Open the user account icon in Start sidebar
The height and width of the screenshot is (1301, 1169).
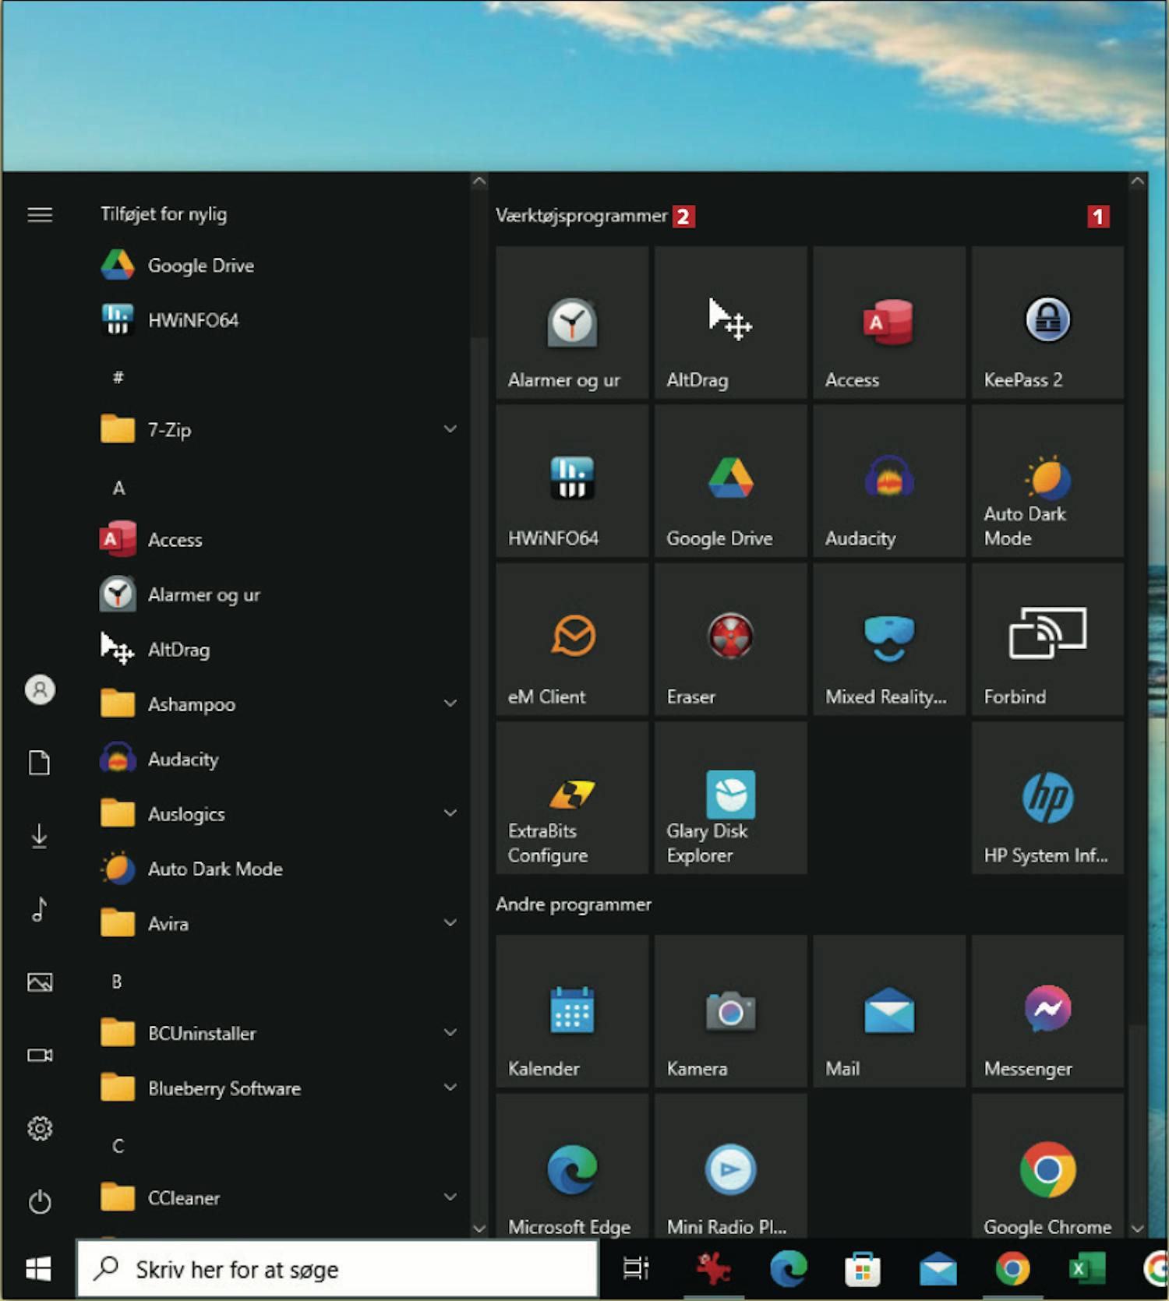pos(40,689)
